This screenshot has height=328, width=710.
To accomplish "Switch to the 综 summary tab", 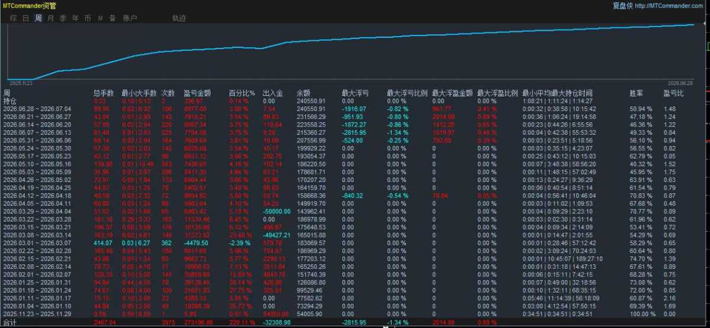I will click(x=13, y=18).
